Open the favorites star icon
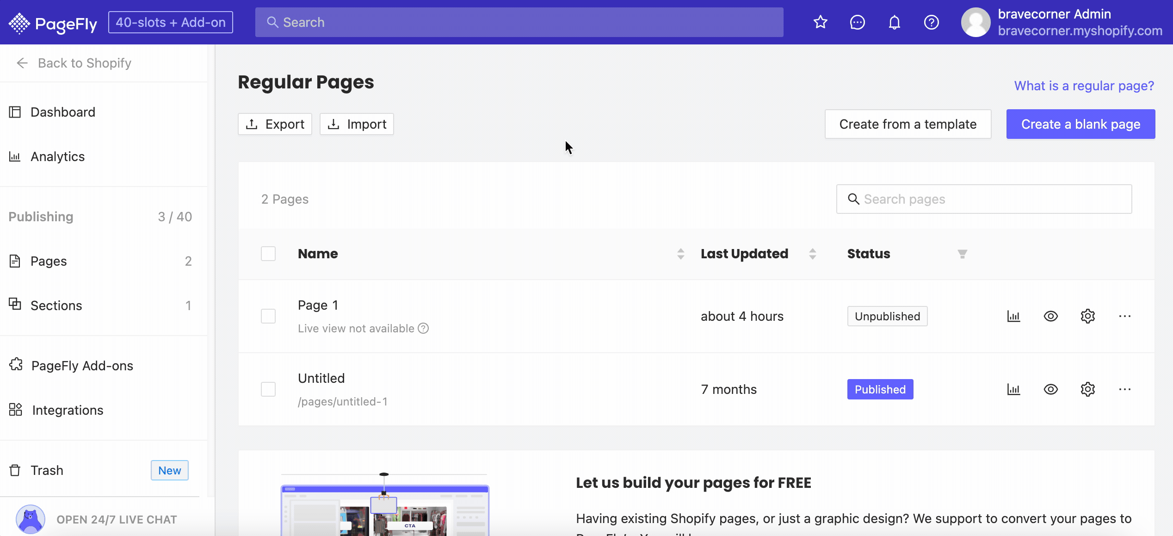Screen dimensions: 1173x536 pos(820,22)
